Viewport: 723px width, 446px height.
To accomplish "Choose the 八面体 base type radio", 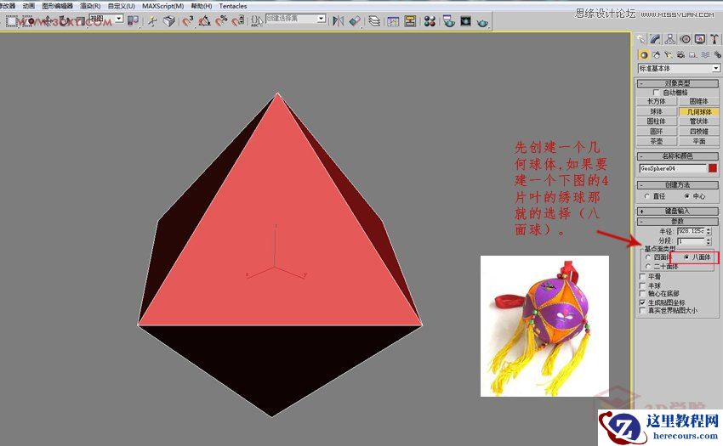I will (687, 257).
